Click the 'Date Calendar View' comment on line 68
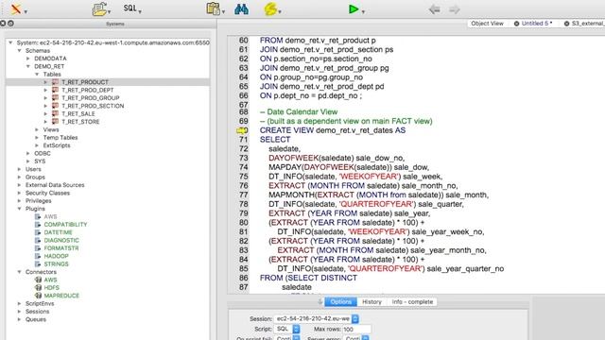This screenshot has width=605, height=340. [302, 111]
